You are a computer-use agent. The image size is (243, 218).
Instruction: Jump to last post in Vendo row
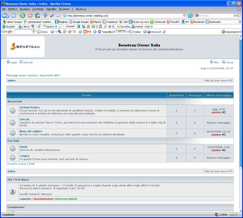(x=224, y=150)
